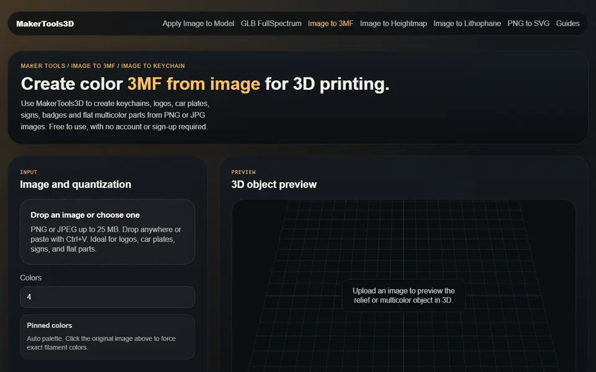
Task: Click the INPUT section label
Action: (29, 172)
